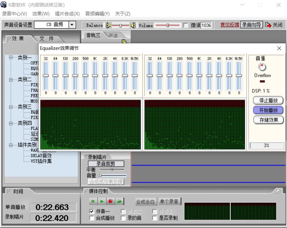
Task: Click the 停止播放 button
Action: coord(268,100)
